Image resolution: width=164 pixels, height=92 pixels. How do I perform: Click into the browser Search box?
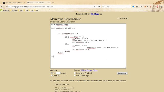tap(116, 7)
